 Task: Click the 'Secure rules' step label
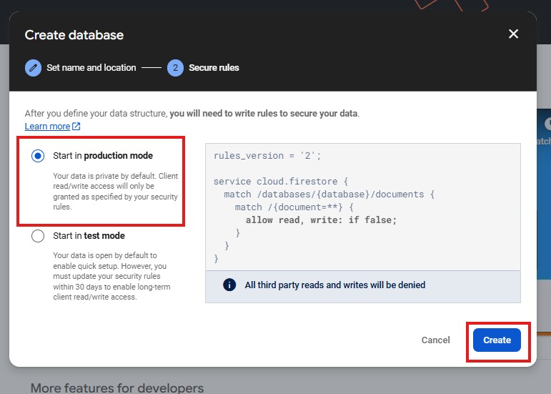click(x=214, y=68)
